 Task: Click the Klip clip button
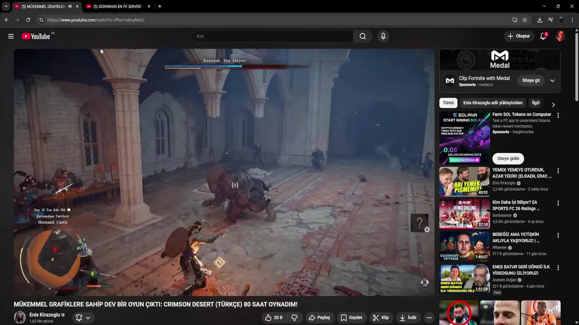pyautogui.click(x=381, y=318)
